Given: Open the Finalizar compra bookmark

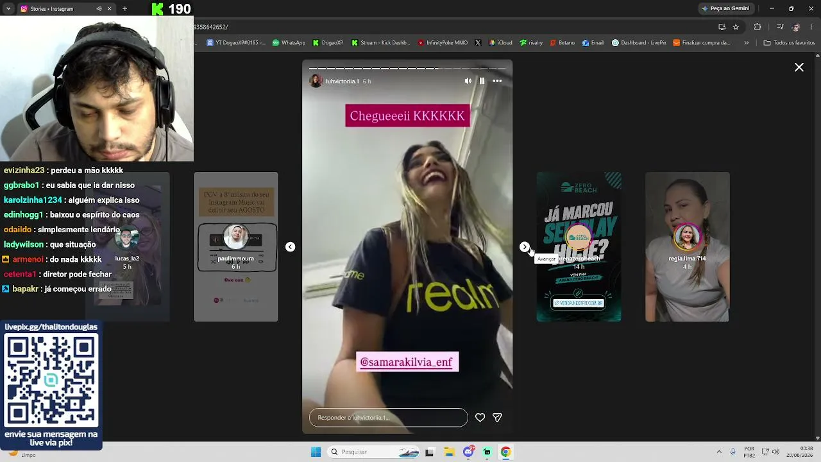Looking at the screenshot, I should coord(702,43).
